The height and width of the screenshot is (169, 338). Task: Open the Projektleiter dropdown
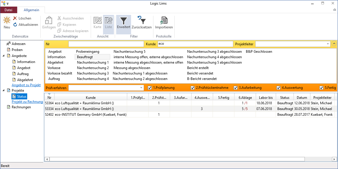328,44
